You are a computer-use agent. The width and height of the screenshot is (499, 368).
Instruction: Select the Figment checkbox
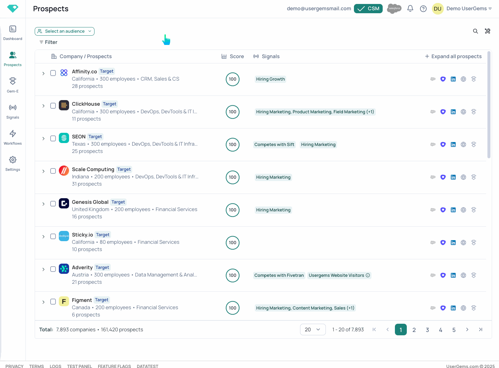click(53, 302)
